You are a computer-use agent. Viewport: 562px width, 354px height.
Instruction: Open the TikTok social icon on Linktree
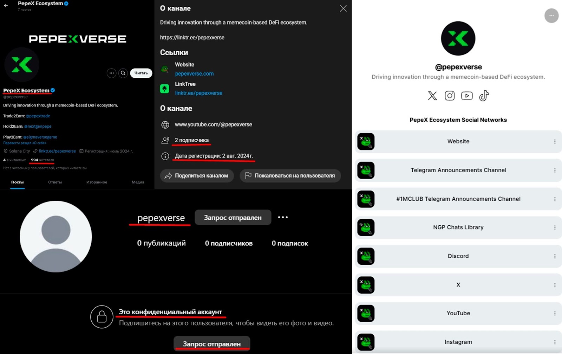pos(484,96)
